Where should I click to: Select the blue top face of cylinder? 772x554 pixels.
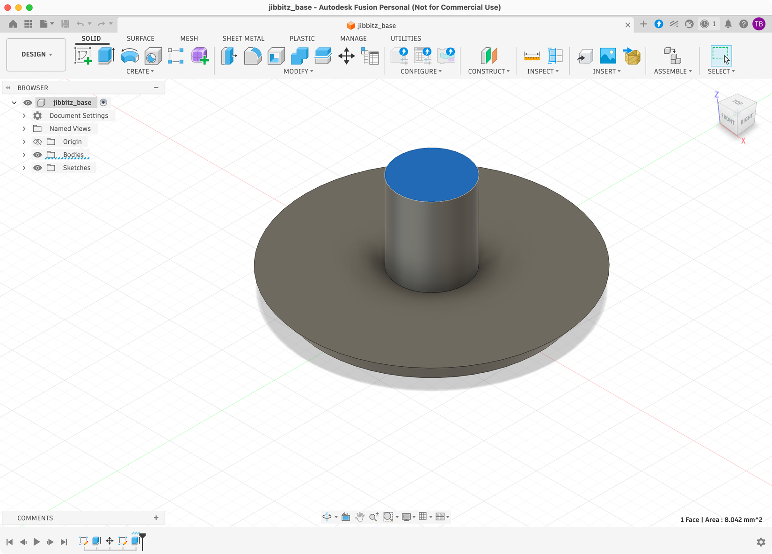tap(431, 175)
